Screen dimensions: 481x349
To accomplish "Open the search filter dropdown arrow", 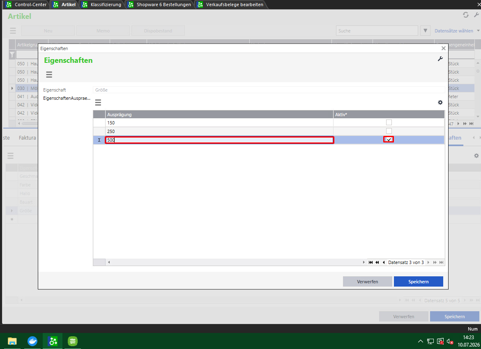I will coord(425,31).
